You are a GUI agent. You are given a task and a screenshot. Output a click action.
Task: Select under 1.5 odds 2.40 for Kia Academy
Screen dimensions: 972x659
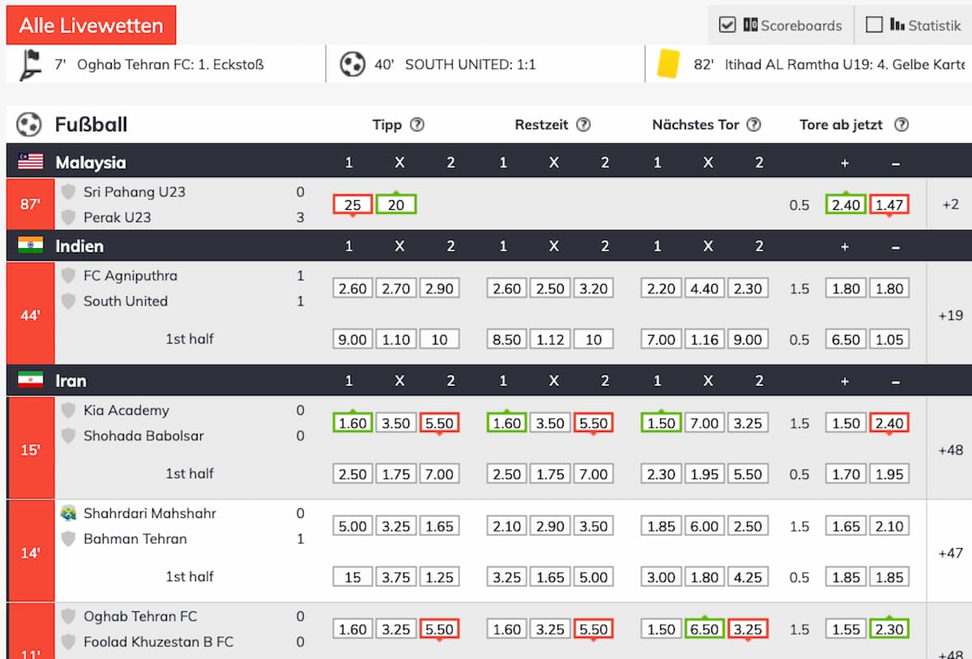tap(889, 423)
